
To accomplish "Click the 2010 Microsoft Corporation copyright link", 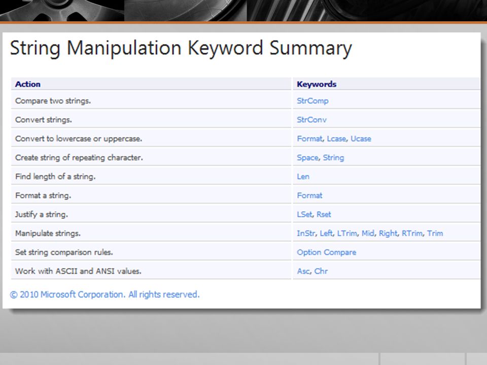I will coord(105,294).
